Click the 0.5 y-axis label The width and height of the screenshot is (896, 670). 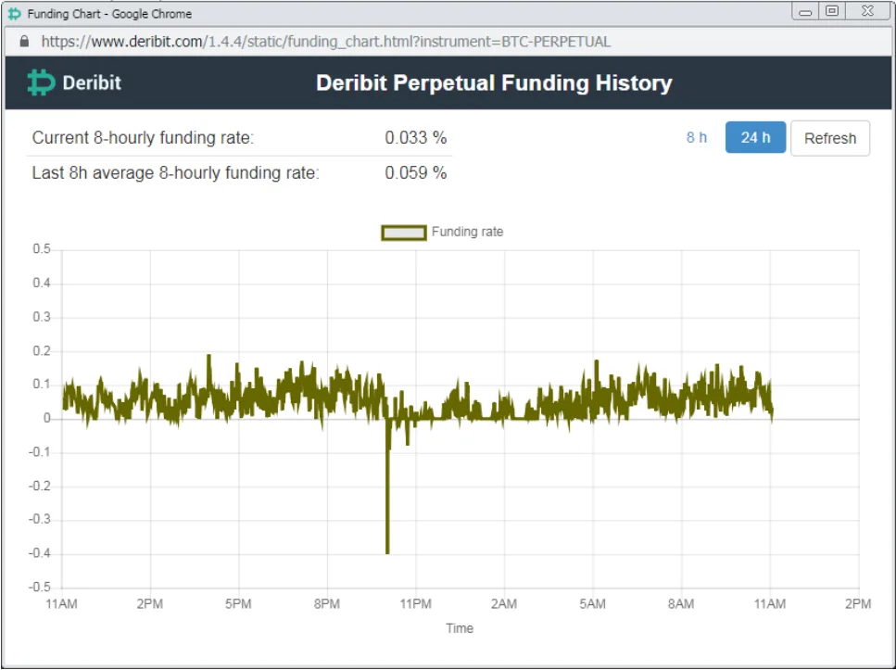pos(42,249)
